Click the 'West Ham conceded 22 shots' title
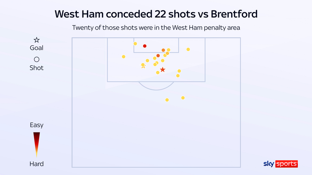 point(156,14)
